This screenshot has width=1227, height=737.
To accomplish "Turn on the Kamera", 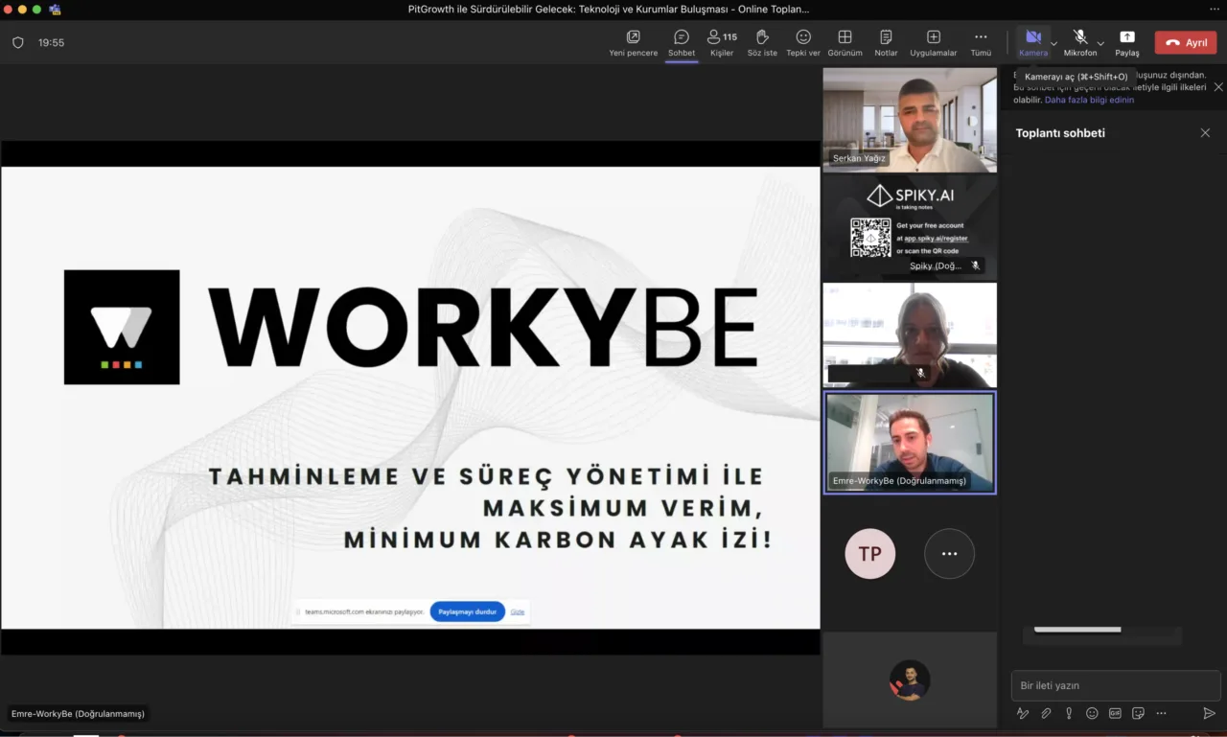I will 1033,43.
